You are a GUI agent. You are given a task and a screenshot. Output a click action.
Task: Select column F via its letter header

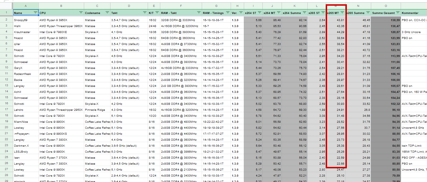point(181,6)
